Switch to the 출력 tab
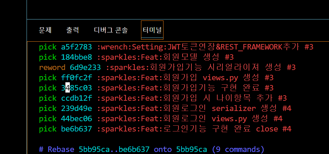This screenshot has height=154, width=329. (x=73, y=30)
